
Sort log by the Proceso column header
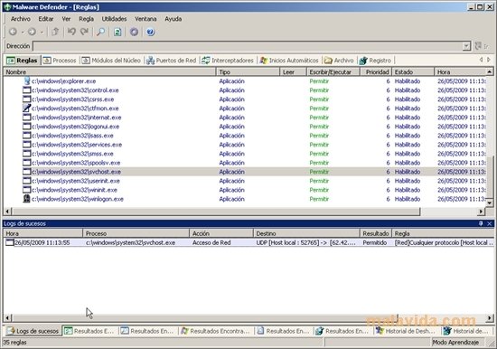pos(136,233)
